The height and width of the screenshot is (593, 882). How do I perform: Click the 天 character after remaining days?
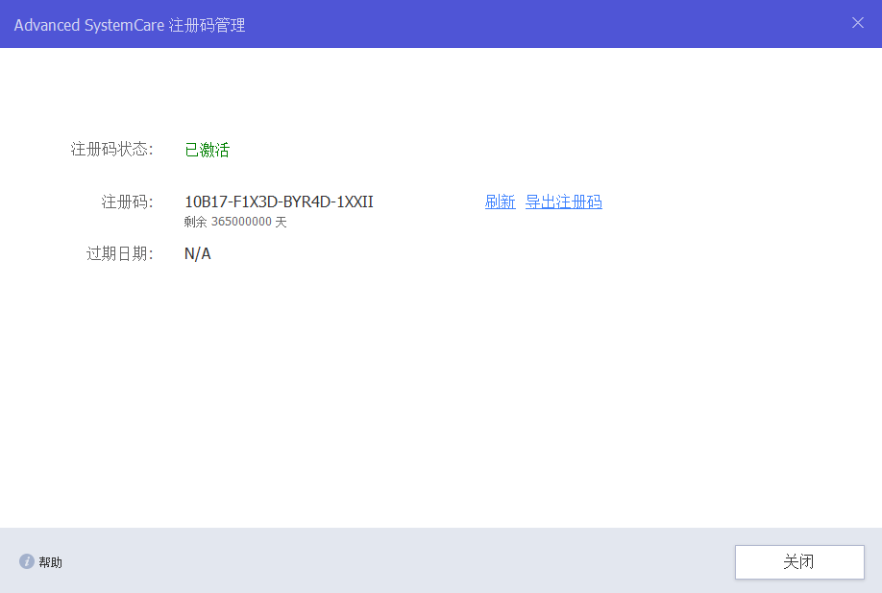pyautogui.click(x=282, y=222)
